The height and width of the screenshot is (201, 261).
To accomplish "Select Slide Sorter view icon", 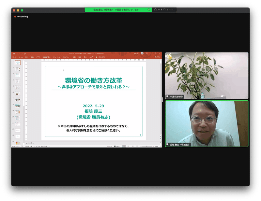I will 128,146.
